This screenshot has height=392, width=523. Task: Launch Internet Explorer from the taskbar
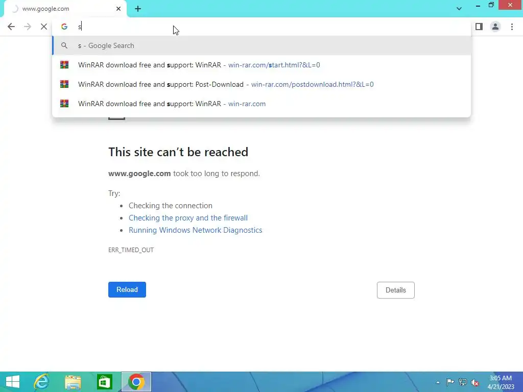pyautogui.click(x=41, y=382)
